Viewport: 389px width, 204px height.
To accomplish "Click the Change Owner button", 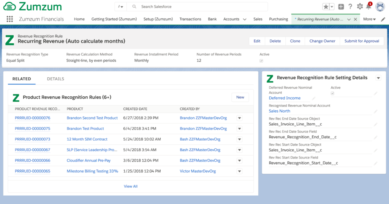I will (322, 41).
